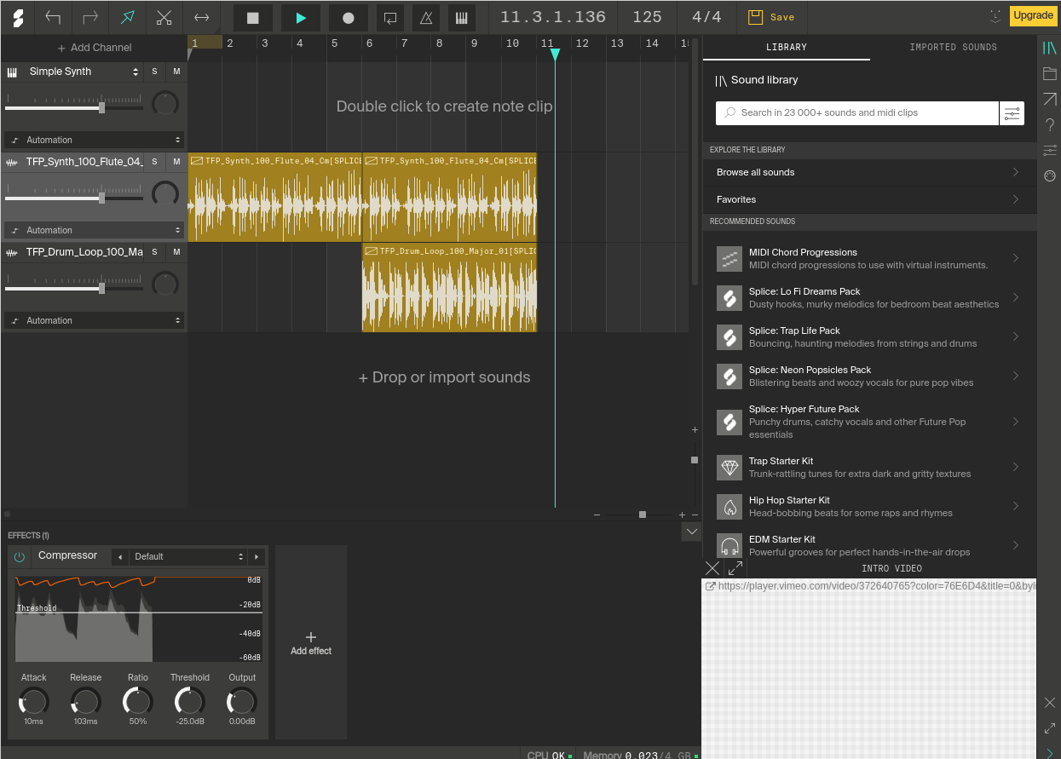The width and height of the screenshot is (1061, 759).
Task: Open Browse all sounds
Action: click(x=869, y=172)
